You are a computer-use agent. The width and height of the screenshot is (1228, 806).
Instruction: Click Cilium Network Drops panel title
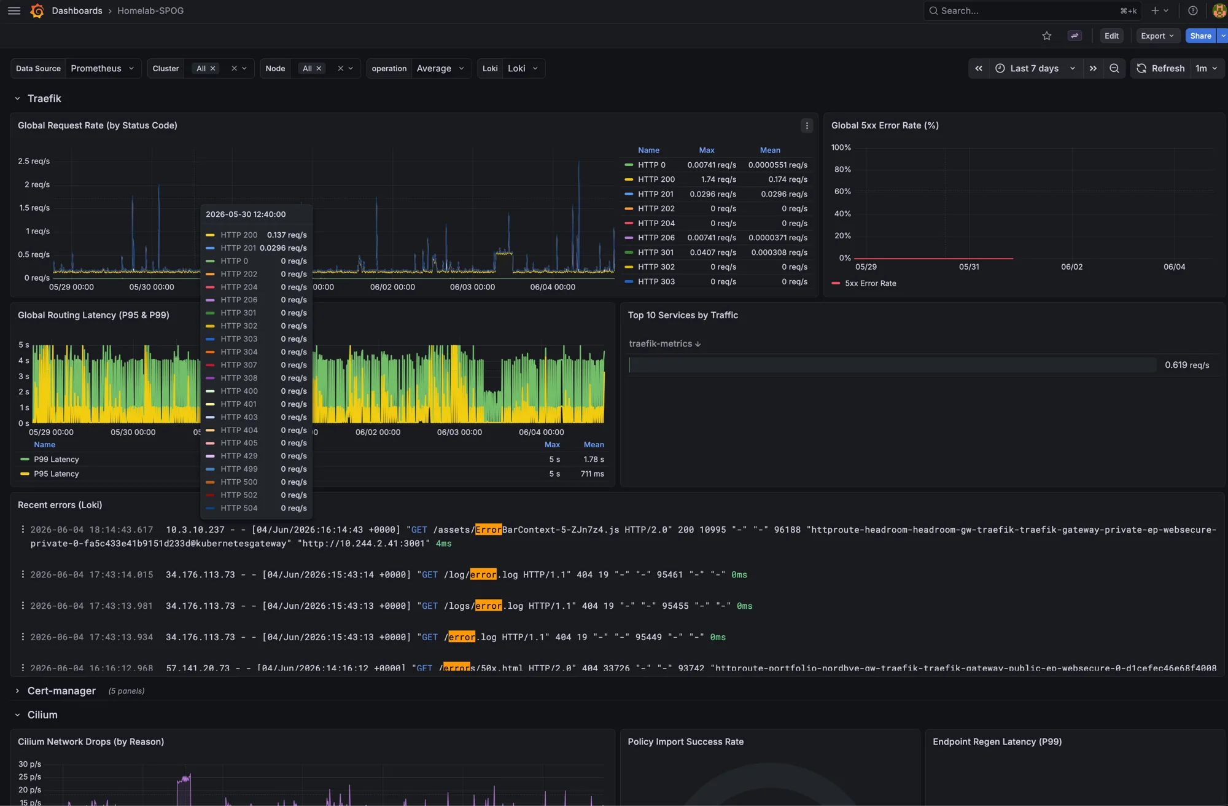pos(91,741)
